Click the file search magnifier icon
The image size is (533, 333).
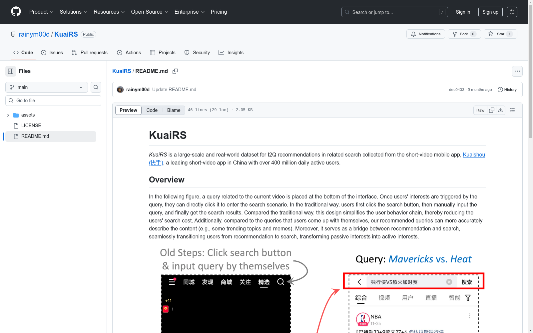tap(96, 87)
